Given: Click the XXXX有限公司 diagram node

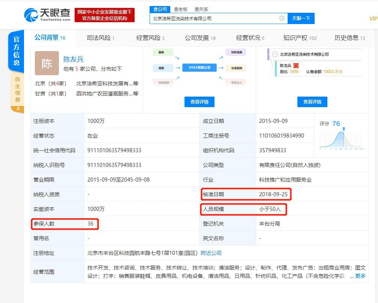Looking at the screenshot, I should (x=199, y=68).
